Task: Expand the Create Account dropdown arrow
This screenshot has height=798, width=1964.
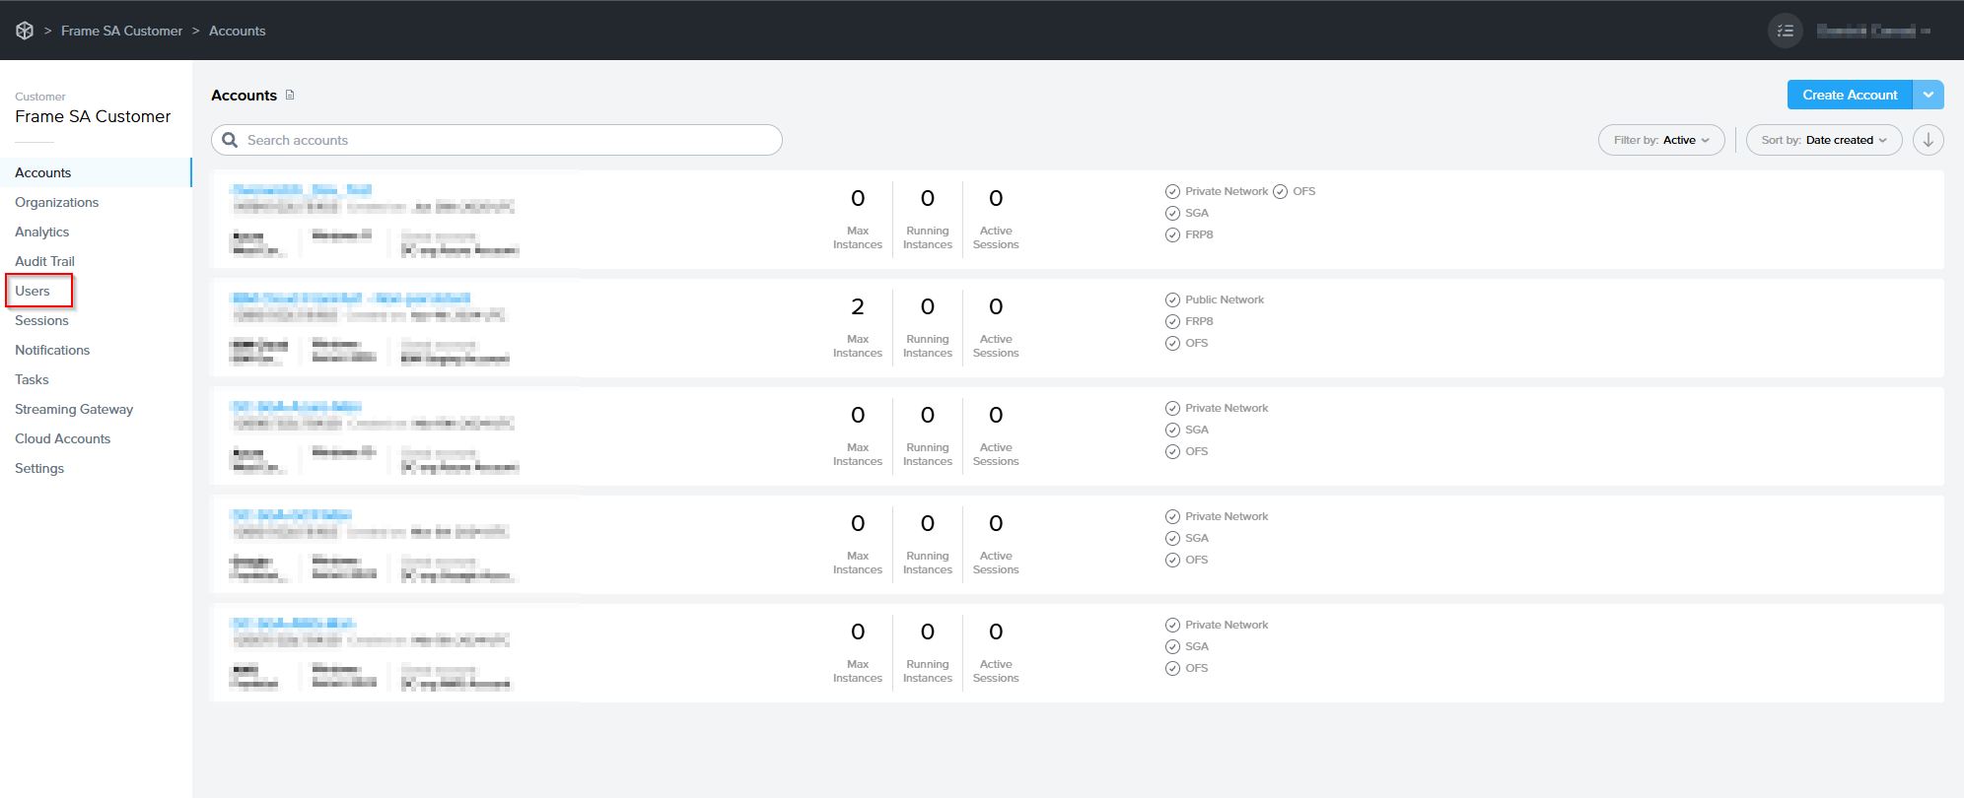Action: tap(1928, 95)
